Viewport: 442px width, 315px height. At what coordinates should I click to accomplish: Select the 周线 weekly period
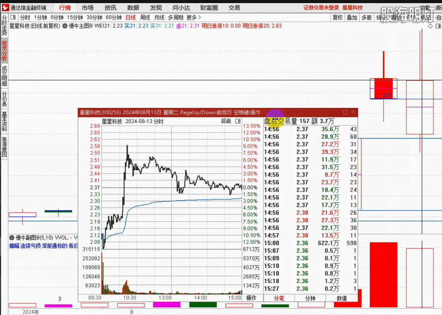click(x=145, y=17)
